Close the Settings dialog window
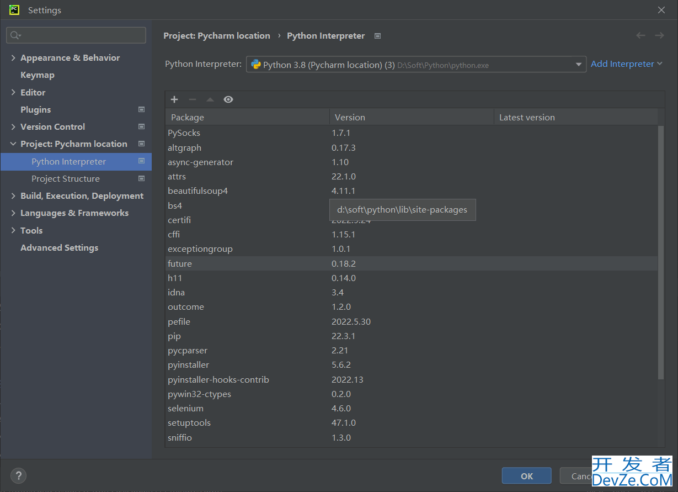Screen dimensions: 678x492 (661, 10)
